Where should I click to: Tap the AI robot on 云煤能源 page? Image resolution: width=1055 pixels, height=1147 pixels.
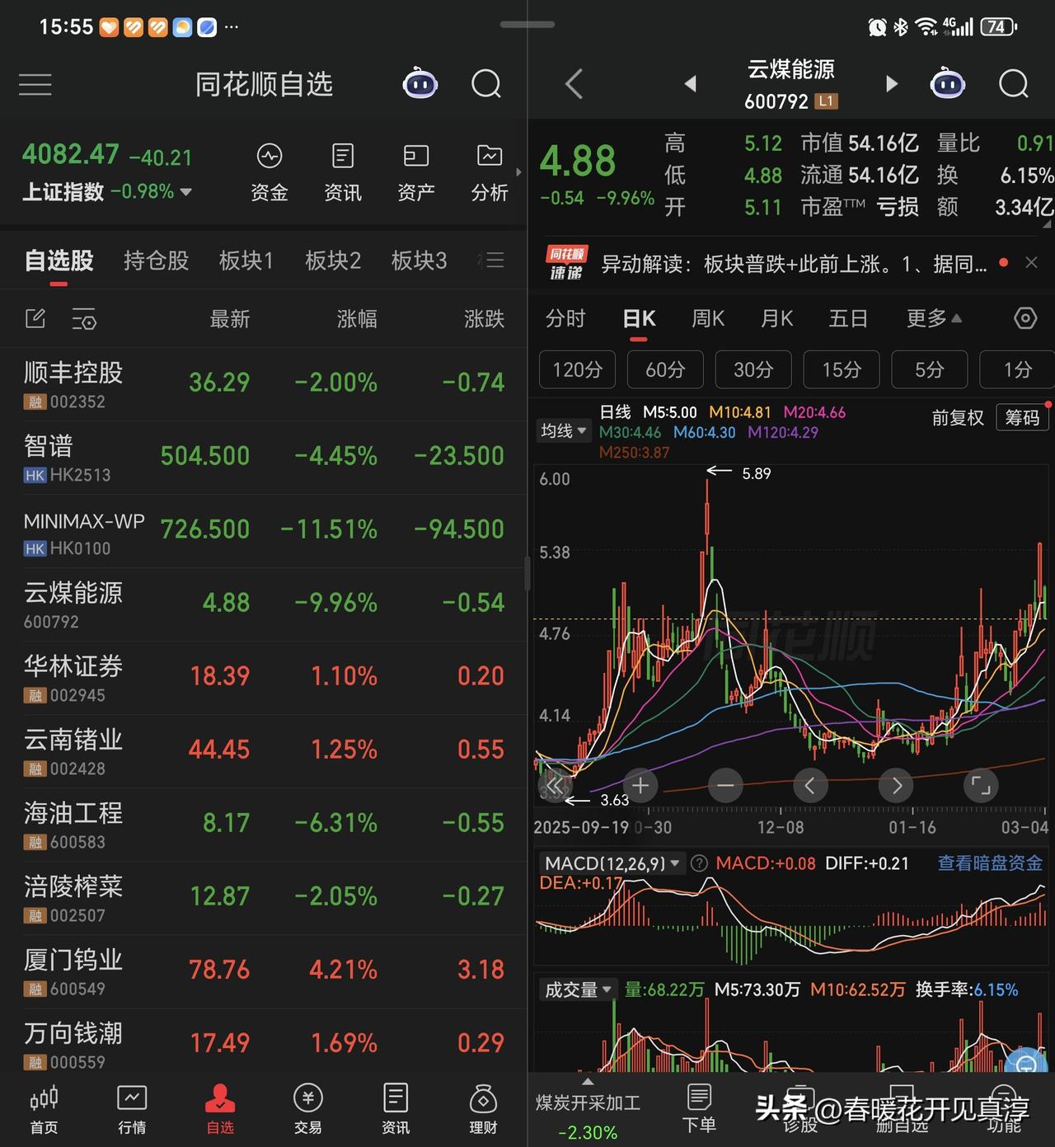[x=947, y=83]
